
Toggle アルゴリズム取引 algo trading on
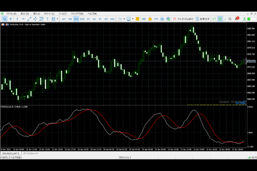coord(183,19)
